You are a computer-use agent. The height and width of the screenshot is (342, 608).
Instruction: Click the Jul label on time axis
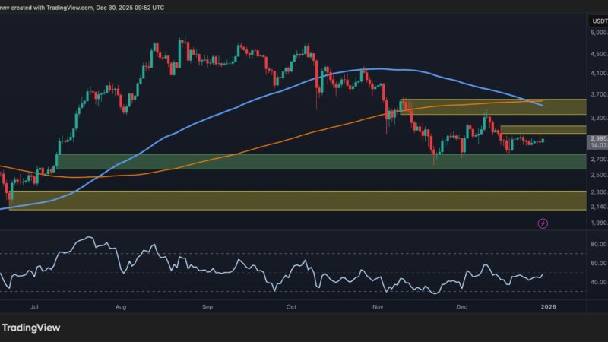tap(34, 307)
